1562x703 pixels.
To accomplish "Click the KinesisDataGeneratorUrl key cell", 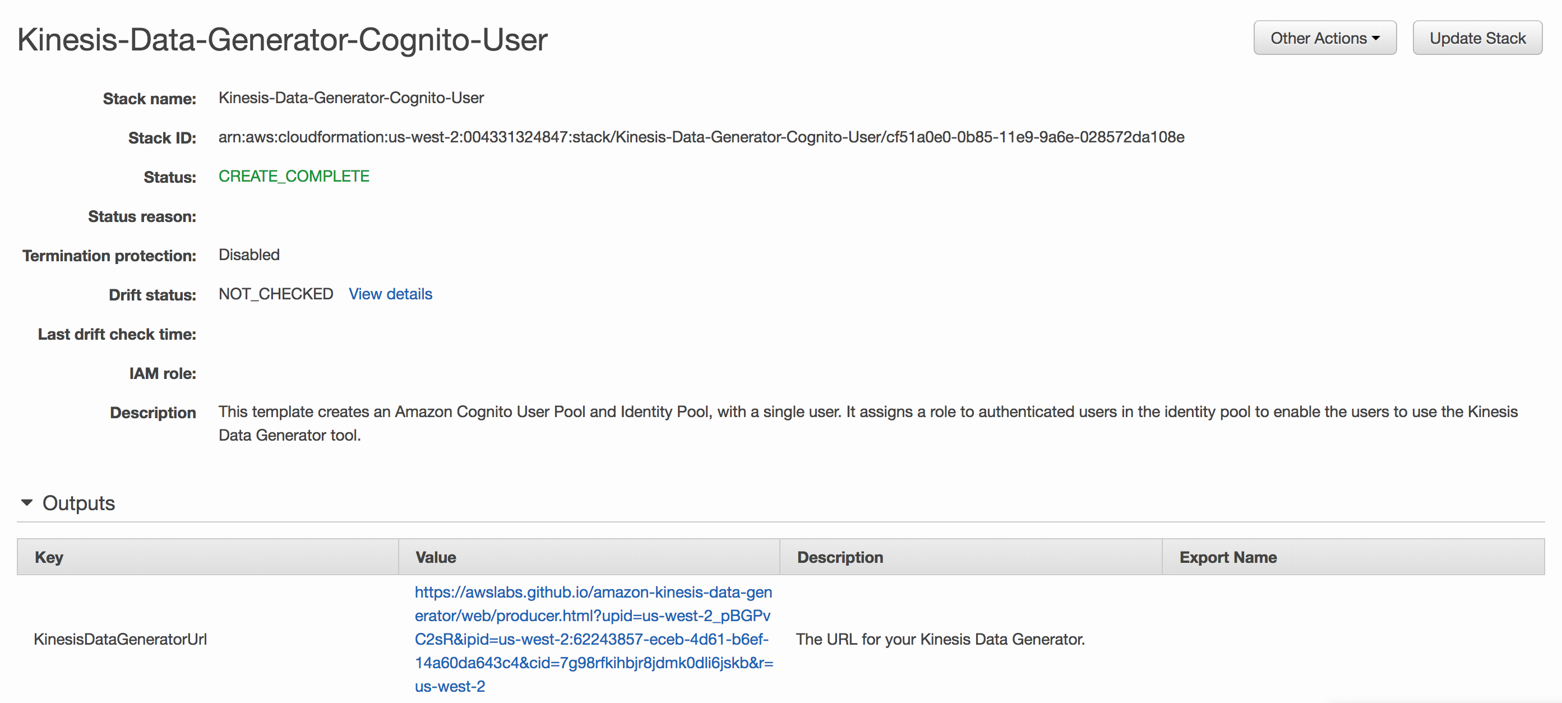I will coord(120,639).
